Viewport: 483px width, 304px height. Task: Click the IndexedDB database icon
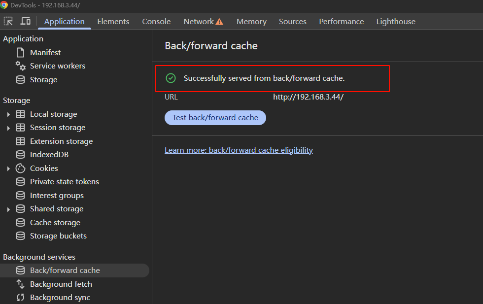[20, 155]
